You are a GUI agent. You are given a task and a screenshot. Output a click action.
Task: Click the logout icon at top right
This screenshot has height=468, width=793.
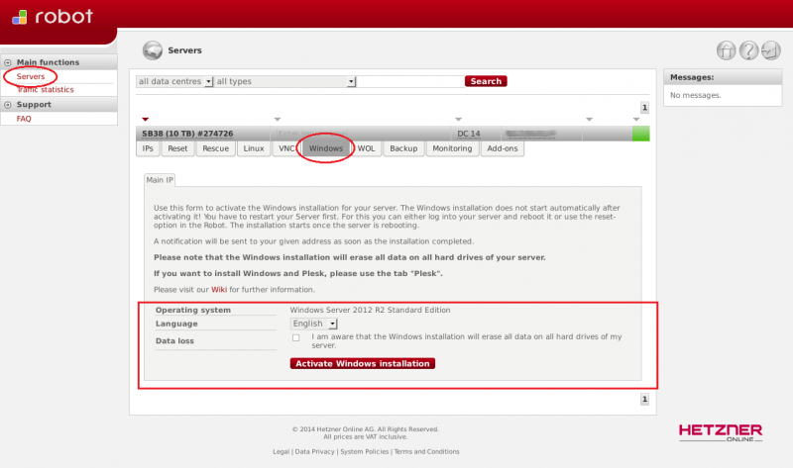771,50
